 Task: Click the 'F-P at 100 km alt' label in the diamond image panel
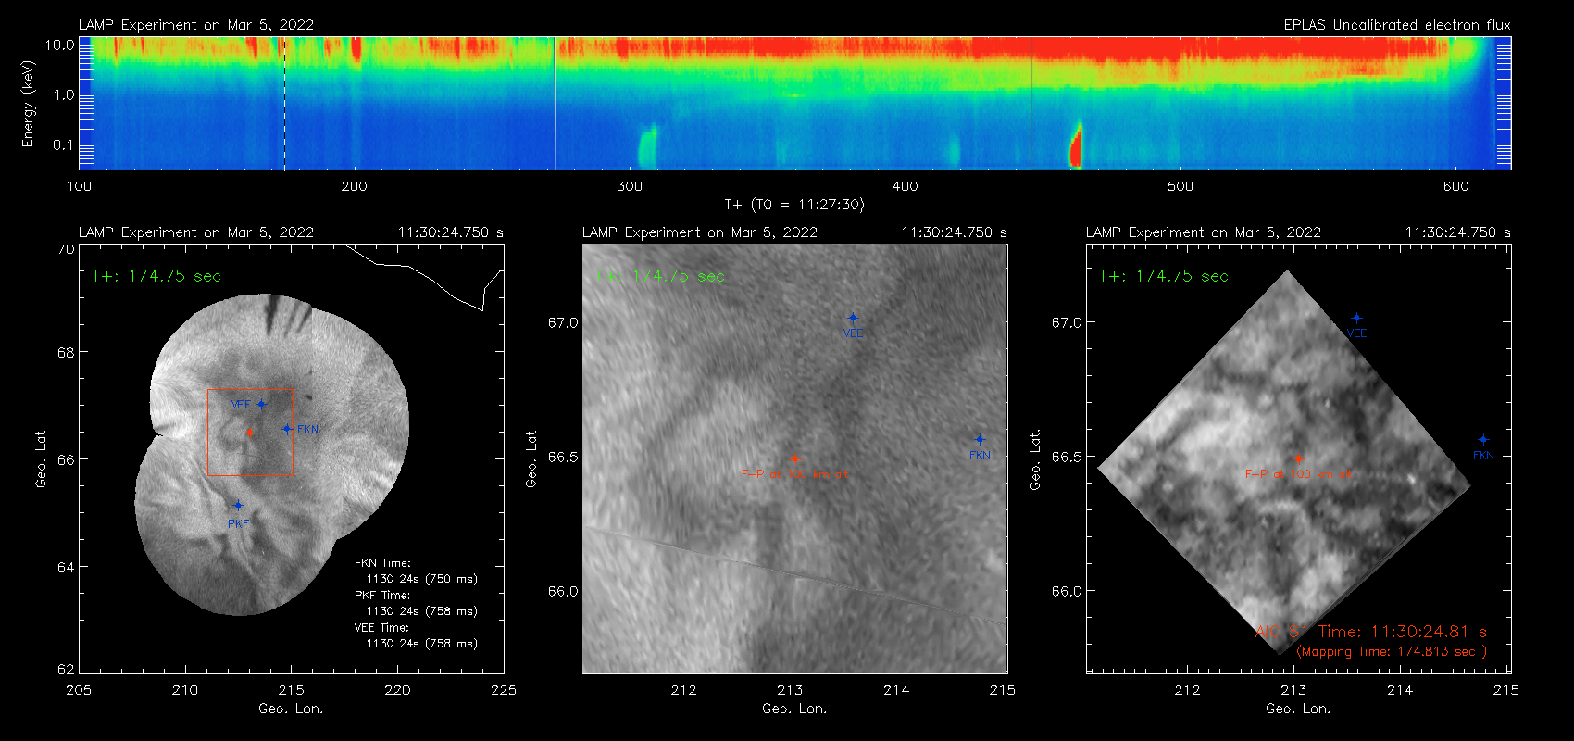click(1298, 474)
